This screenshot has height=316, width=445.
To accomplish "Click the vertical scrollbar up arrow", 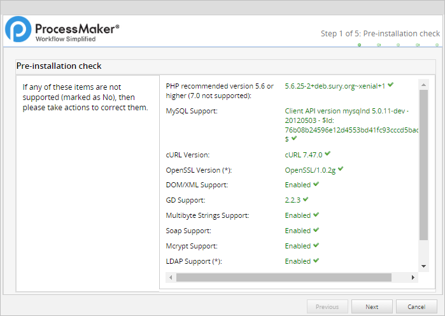I will (423, 83).
